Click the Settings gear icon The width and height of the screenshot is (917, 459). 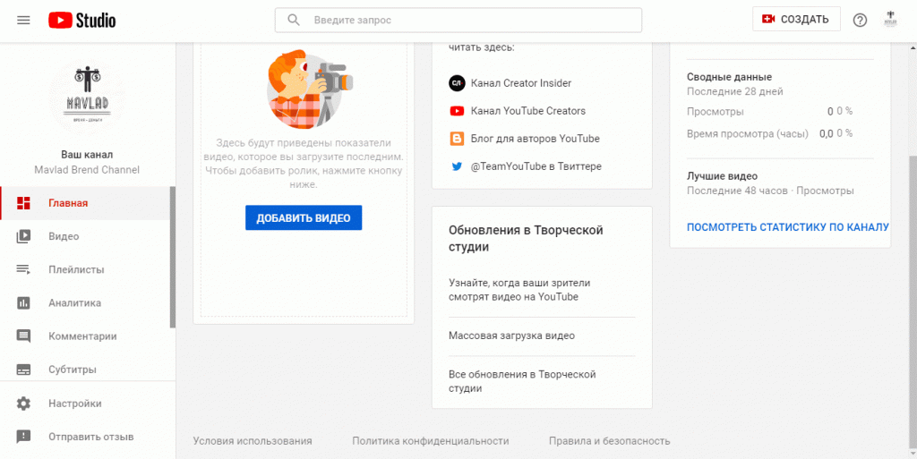24,404
